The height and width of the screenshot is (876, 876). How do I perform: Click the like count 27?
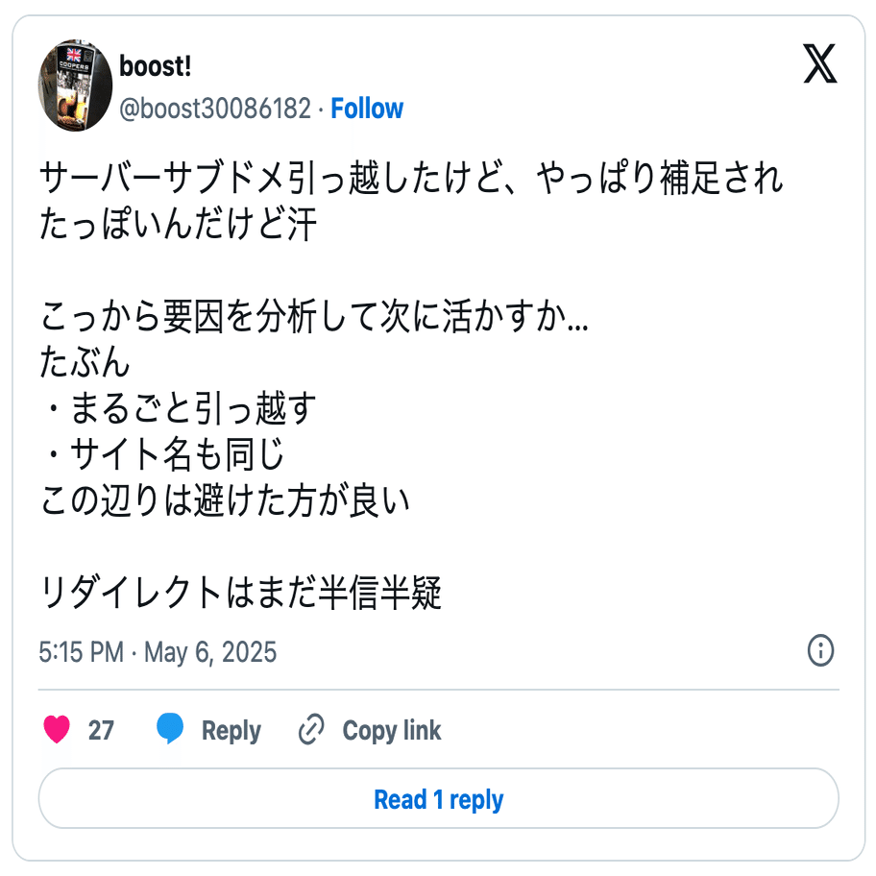(101, 730)
